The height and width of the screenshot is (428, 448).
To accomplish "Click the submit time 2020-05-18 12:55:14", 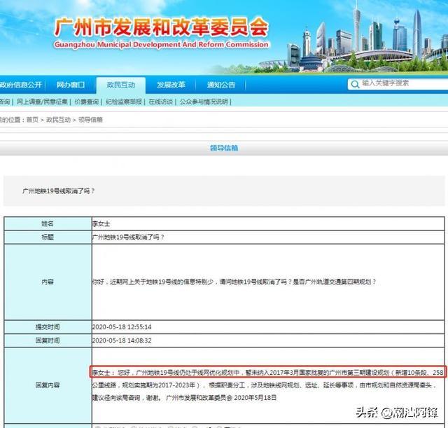I will tap(122, 327).
